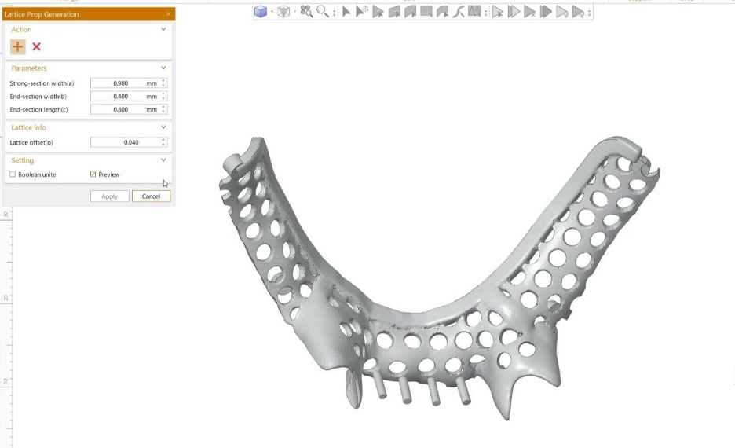Close the Lattice Prop Generation panel
Viewport: 735px width, 448px height.
click(x=168, y=14)
